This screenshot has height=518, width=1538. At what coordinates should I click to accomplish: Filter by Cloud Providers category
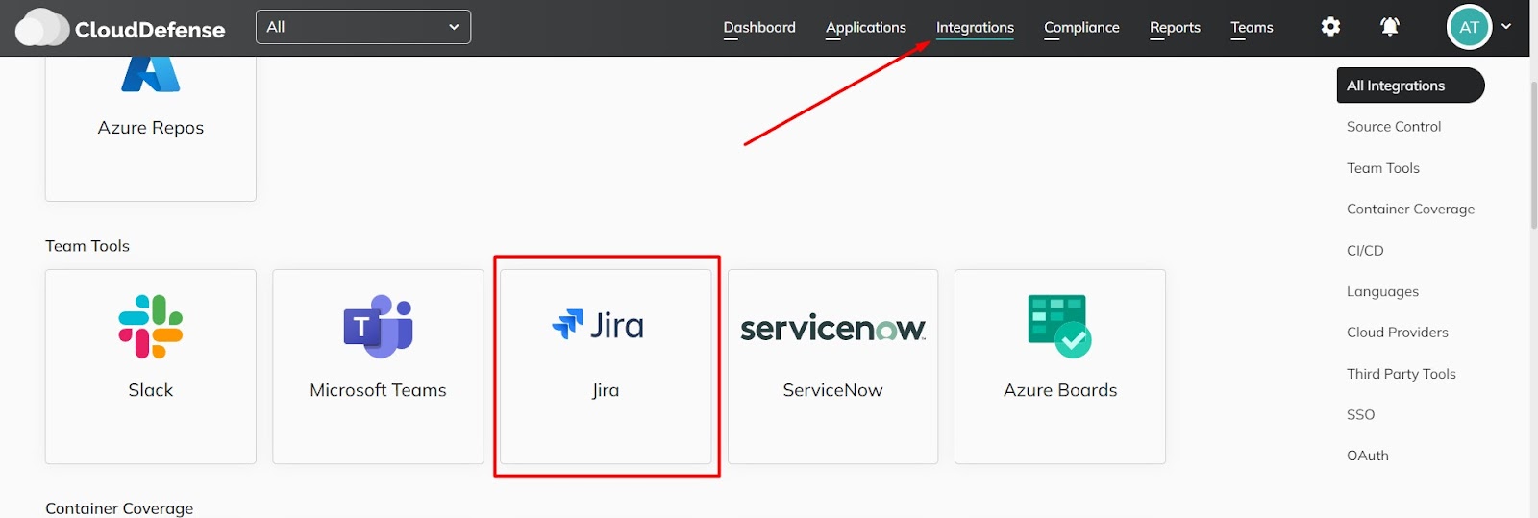(1398, 333)
